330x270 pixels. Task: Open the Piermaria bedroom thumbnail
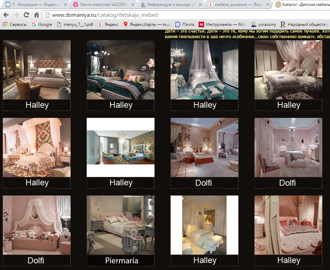(x=120, y=225)
